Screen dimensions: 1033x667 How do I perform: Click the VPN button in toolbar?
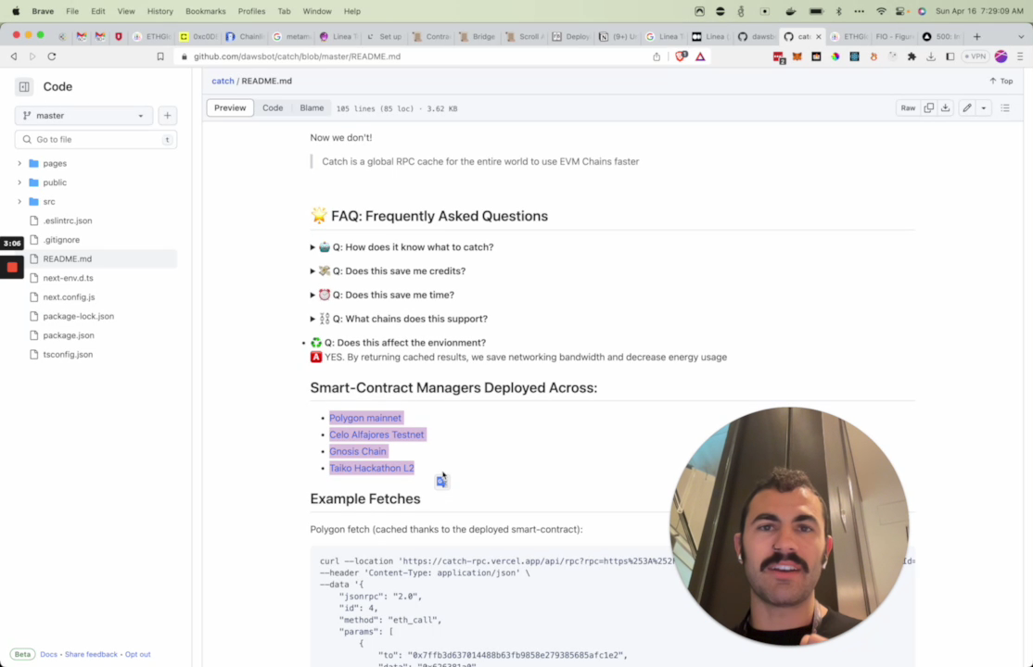tap(976, 57)
